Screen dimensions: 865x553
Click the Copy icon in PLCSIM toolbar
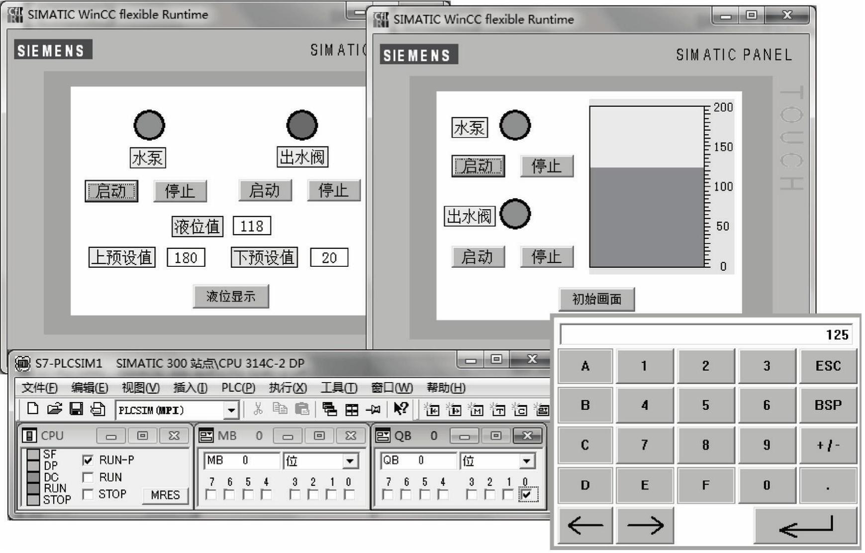(280, 409)
